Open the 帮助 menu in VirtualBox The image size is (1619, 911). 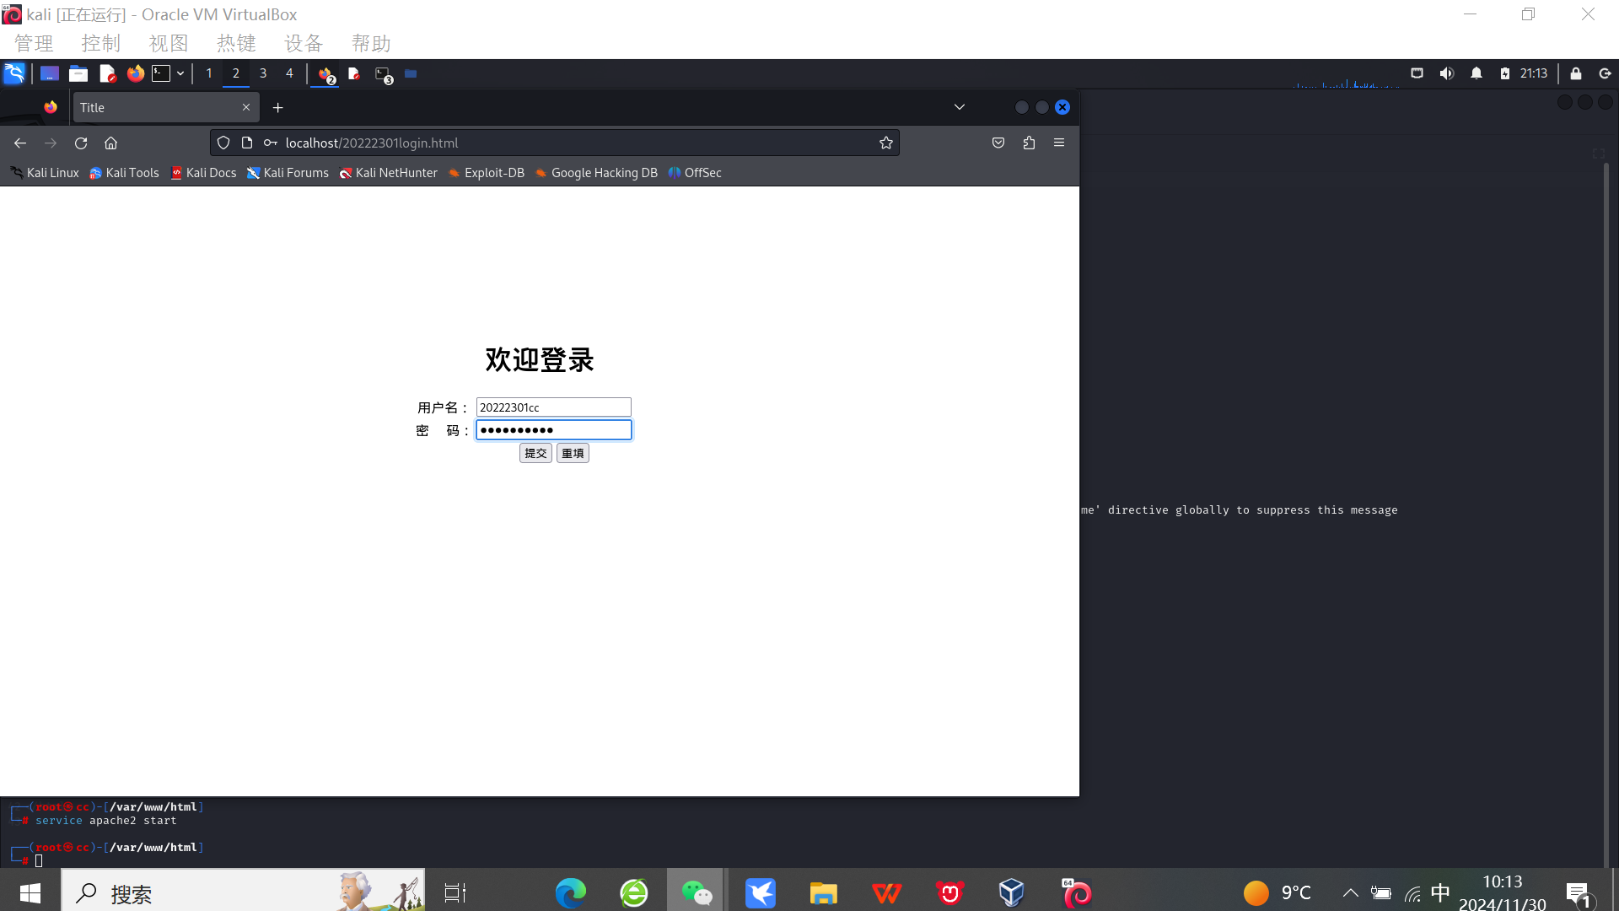click(x=371, y=43)
